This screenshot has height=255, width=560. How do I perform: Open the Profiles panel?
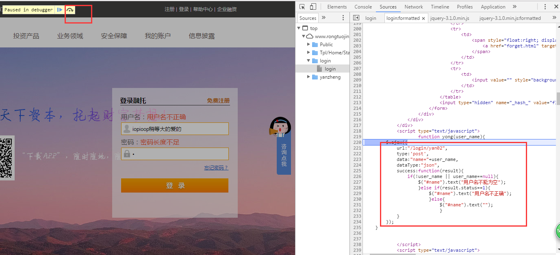coord(464,6)
